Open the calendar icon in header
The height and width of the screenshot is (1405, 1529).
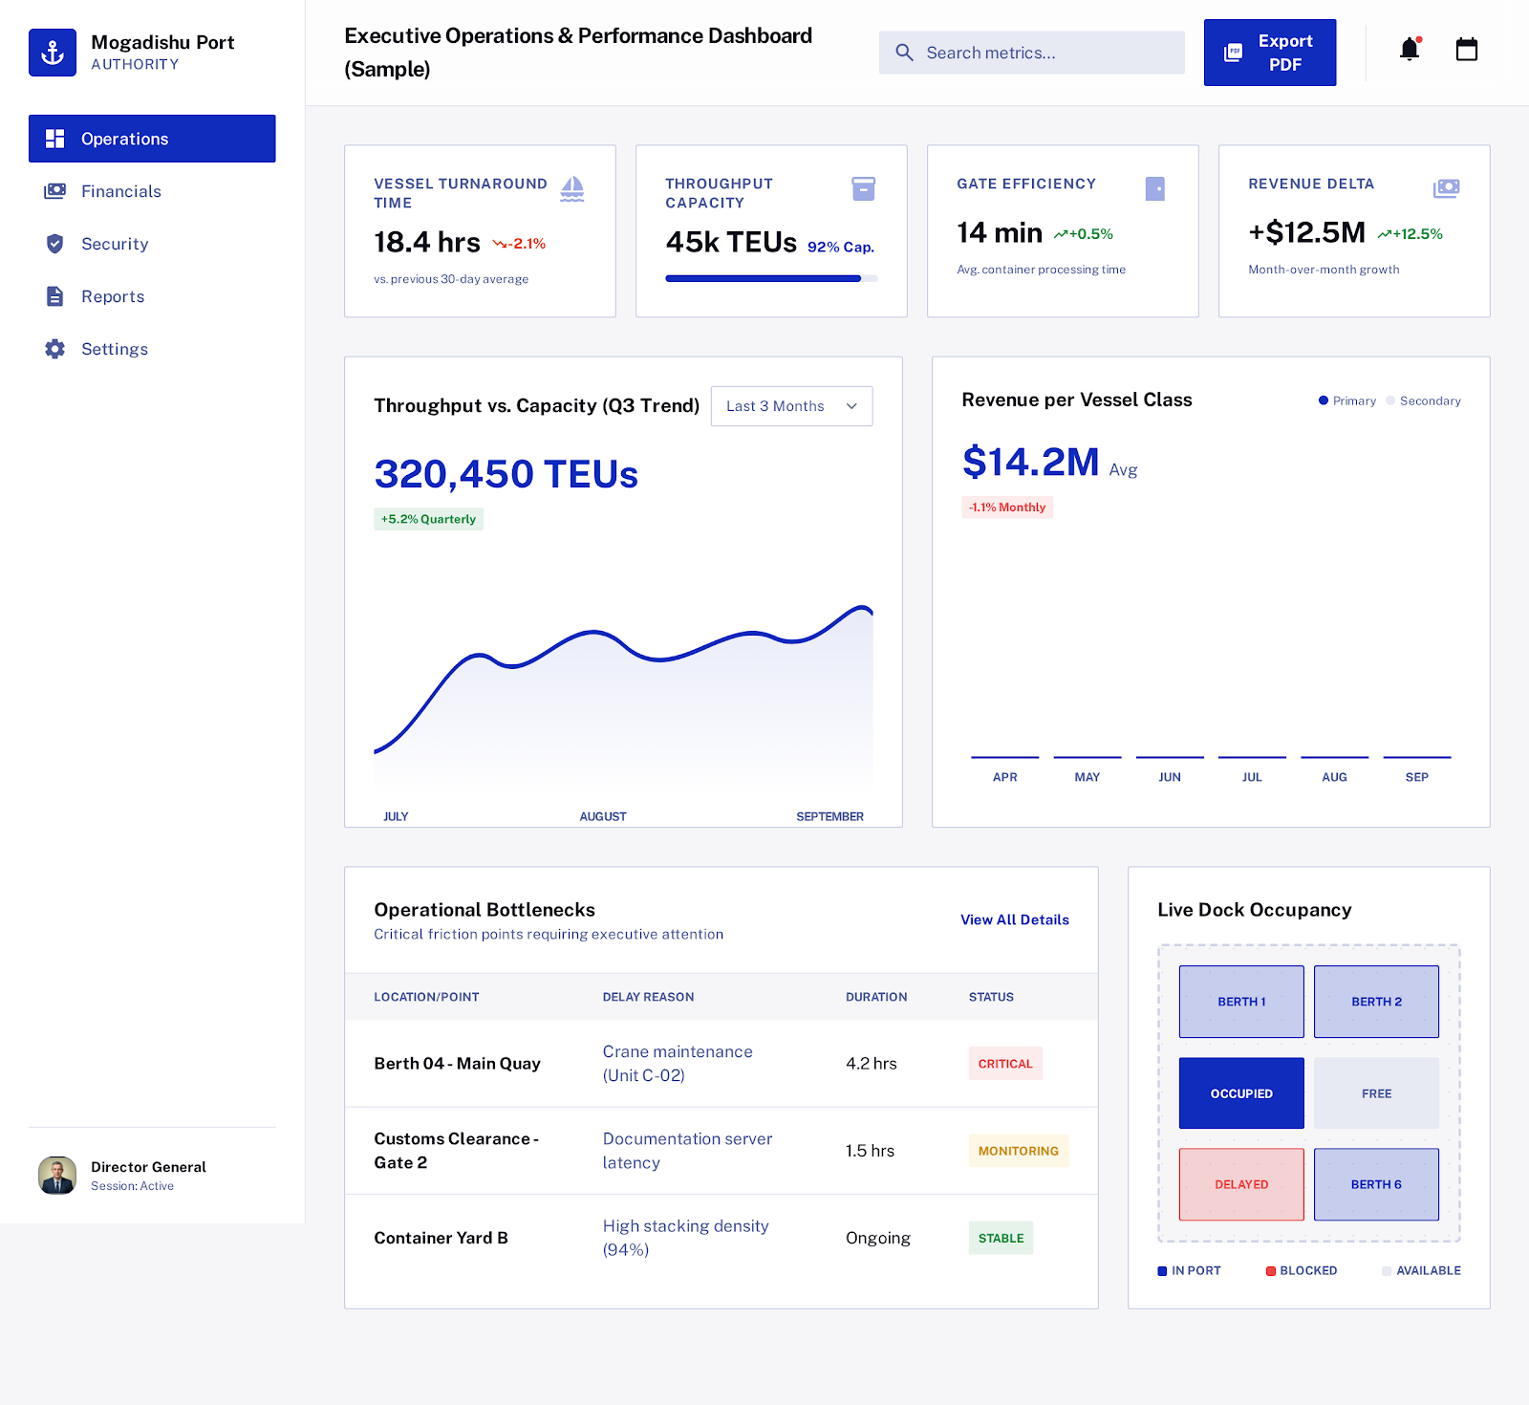(x=1467, y=48)
